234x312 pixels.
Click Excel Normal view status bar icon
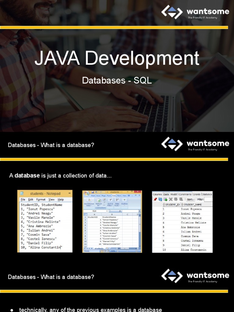click(102, 251)
